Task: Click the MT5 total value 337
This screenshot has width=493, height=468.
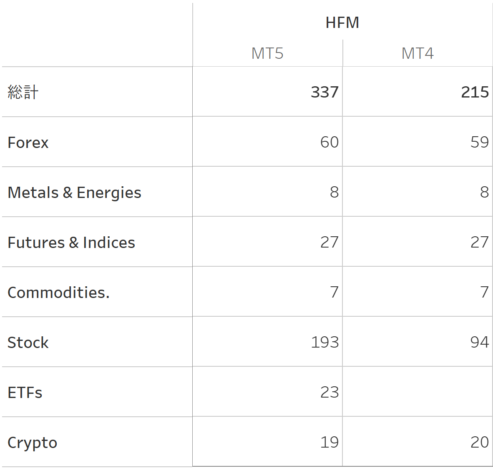Action: pos(324,92)
